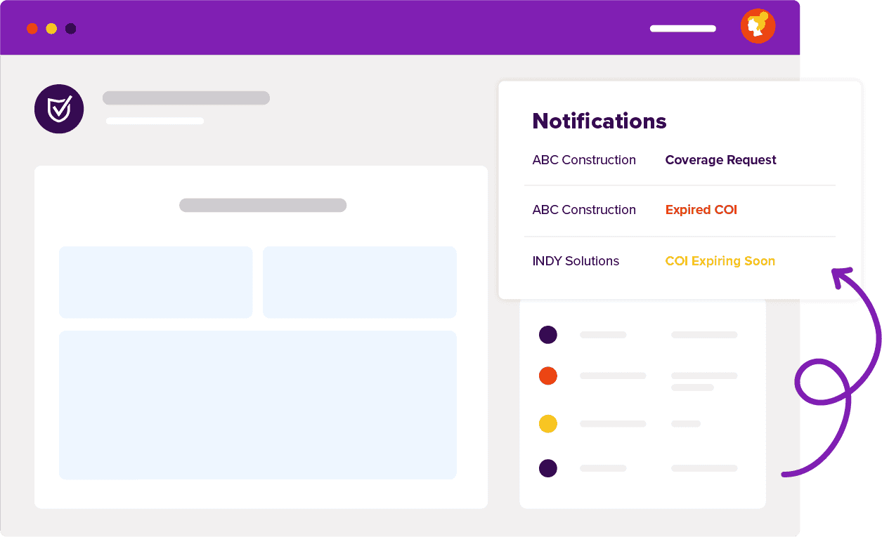The height and width of the screenshot is (537, 882).
Task: Open the Expired COI notification
Action: pyautogui.click(x=701, y=210)
